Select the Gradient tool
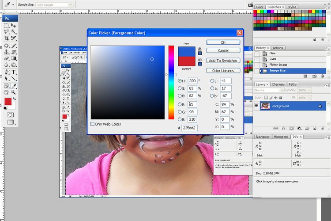 pyautogui.click(x=14, y=58)
